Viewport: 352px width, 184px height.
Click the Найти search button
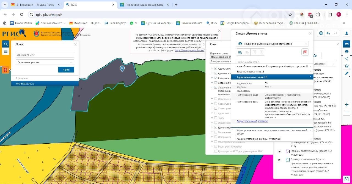66,70
